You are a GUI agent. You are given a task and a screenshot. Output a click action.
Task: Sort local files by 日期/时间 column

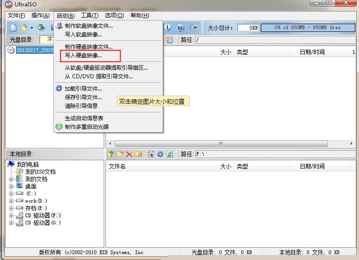tap(323, 166)
